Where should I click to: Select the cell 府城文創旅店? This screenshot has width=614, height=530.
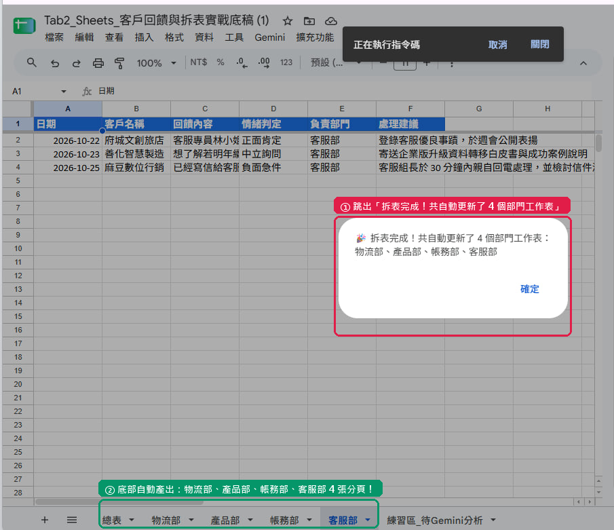(136, 140)
